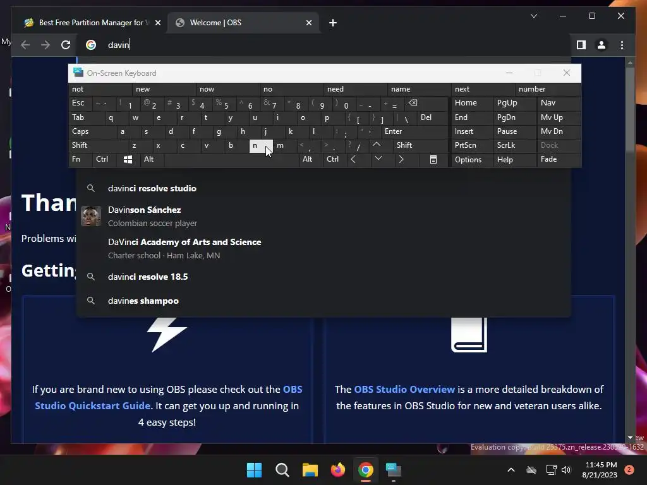Choose the 'name' word prediction

click(420, 89)
